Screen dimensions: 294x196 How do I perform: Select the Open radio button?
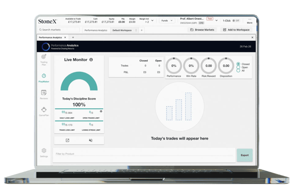click(x=238, y=67)
